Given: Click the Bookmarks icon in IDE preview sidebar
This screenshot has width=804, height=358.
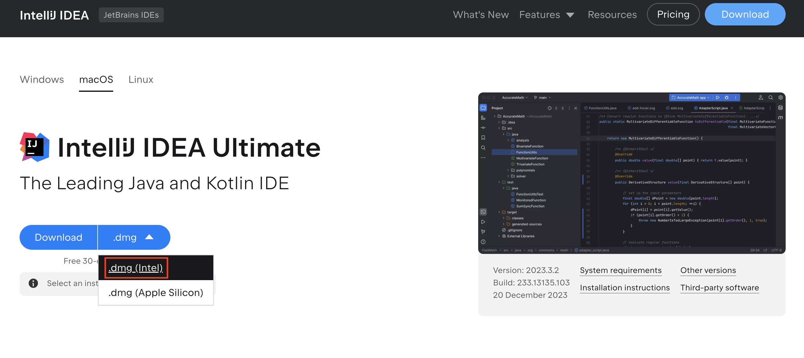Looking at the screenshot, I should point(483,138).
